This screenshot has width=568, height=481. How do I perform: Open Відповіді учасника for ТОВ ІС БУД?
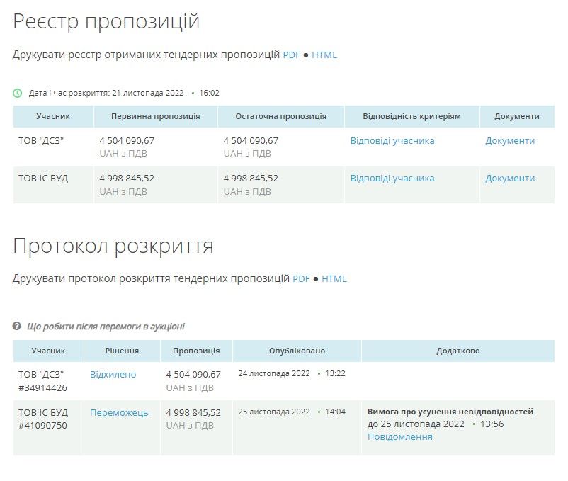point(392,178)
